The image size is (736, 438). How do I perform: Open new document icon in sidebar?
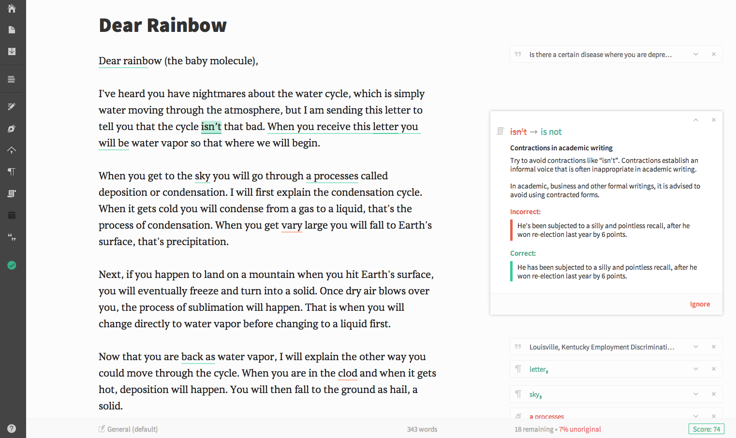[12, 30]
